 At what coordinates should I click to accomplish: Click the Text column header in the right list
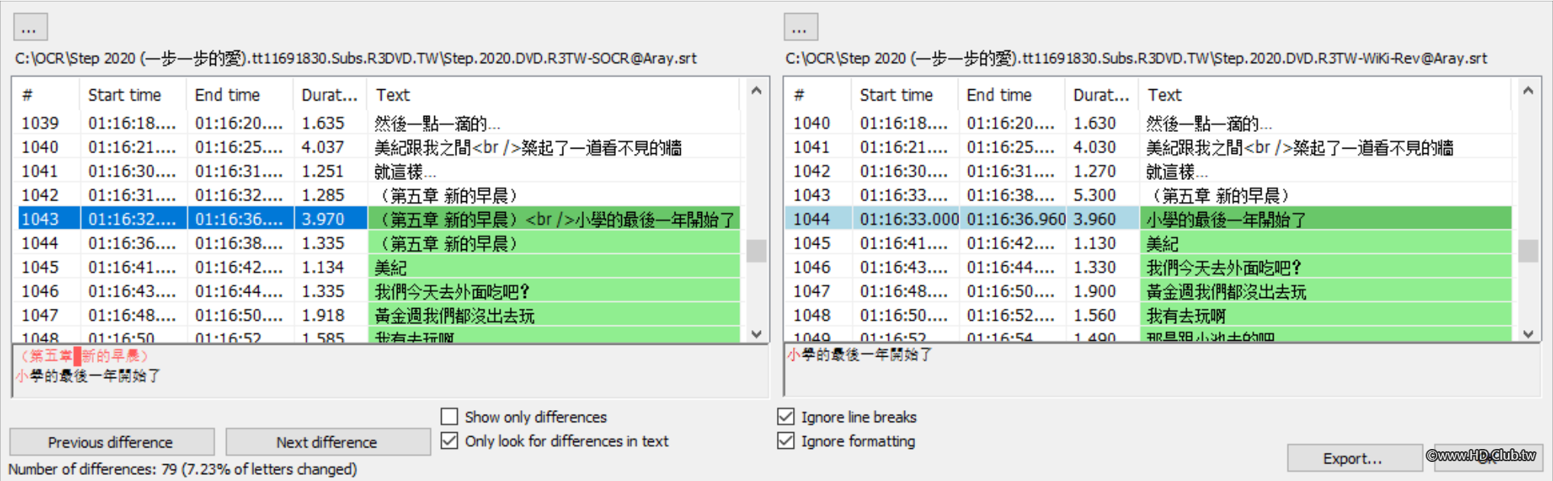click(1163, 95)
